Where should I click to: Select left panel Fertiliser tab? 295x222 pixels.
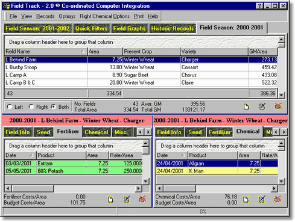[x=68, y=131]
